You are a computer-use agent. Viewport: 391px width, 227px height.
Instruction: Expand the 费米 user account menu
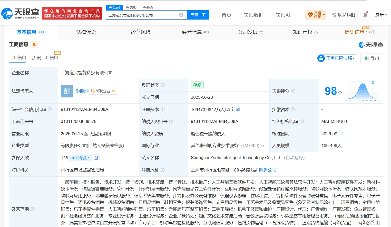(x=381, y=15)
